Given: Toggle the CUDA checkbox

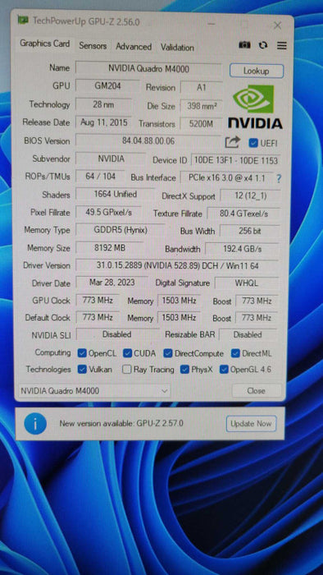Looking at the screenshot, I should [x=127, y=353].
